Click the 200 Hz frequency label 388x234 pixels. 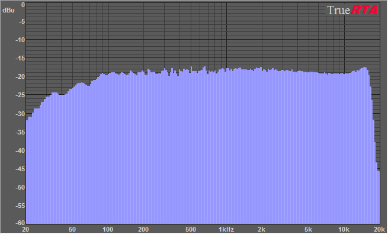(143, 229)
